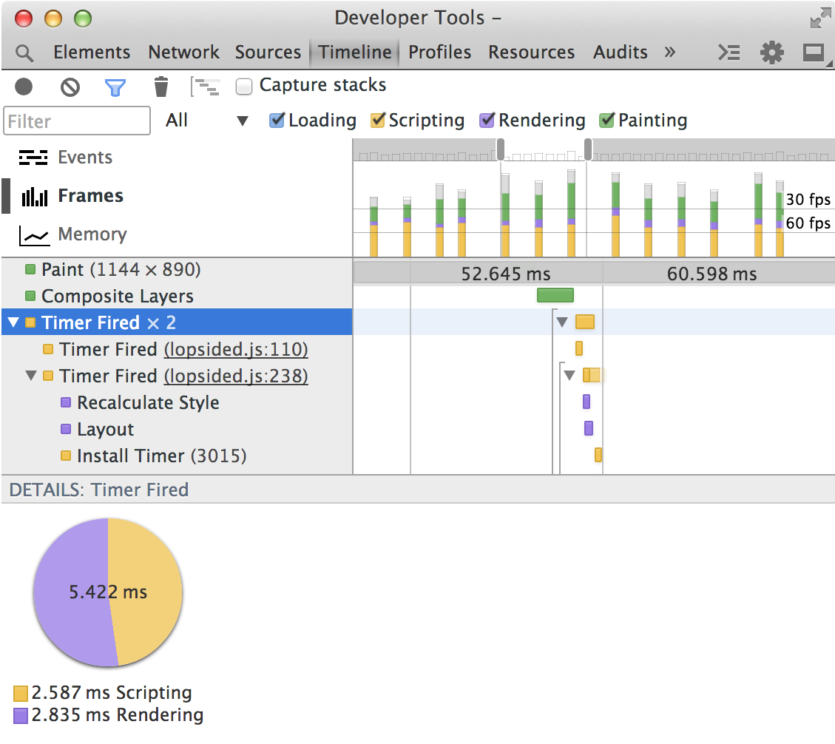Click the garbage collect trash icon
This screenshot has width=835, height=744.
click(x=160, y=87)
